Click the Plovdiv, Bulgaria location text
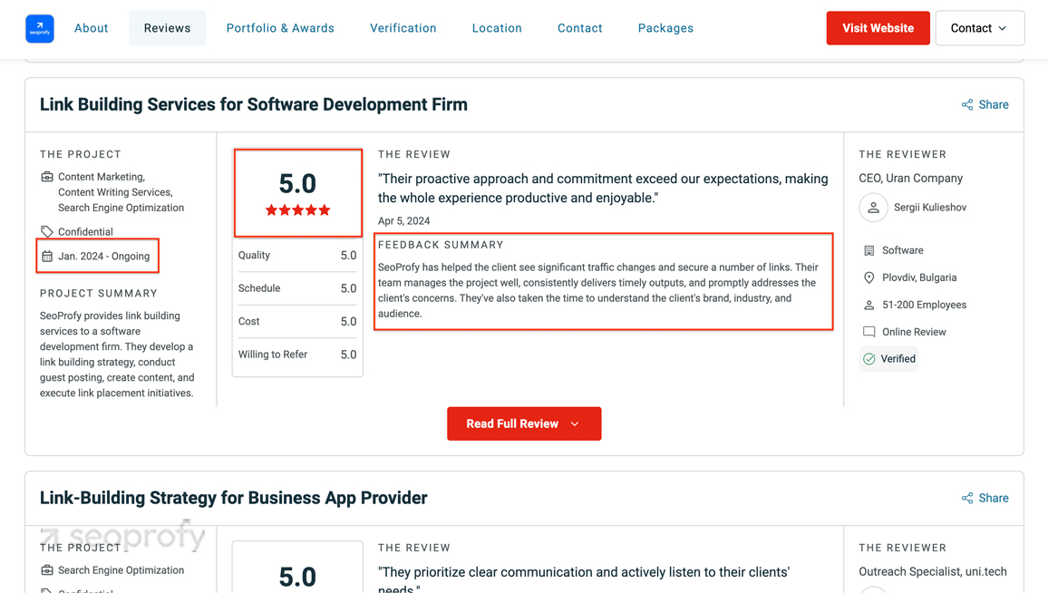This screenshot has width=1048, height=593. click(x=919, y=277)
